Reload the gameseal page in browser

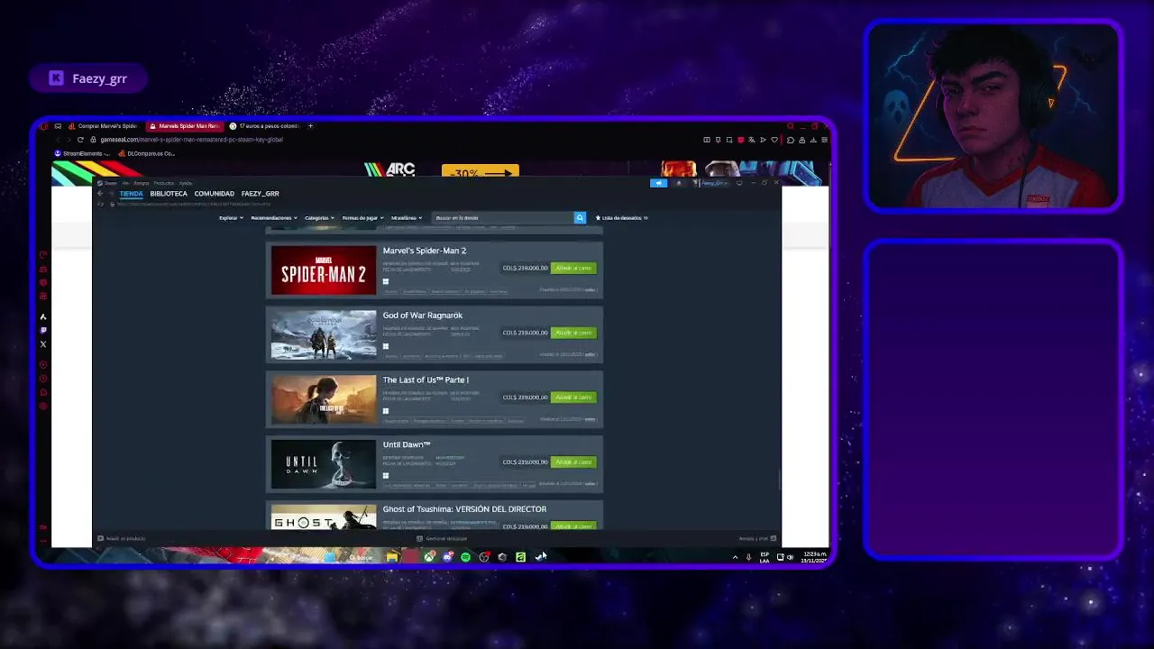[x=80, y=140]
